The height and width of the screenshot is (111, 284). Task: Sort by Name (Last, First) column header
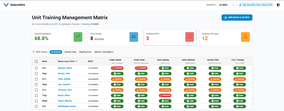pos(66,61)
